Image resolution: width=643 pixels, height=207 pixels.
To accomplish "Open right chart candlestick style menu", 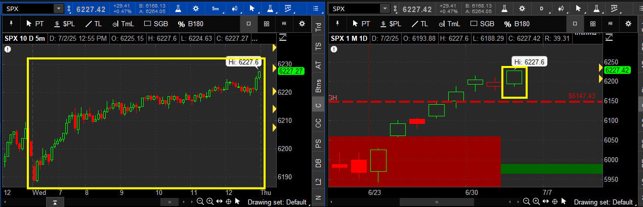I will pos(561,9).
